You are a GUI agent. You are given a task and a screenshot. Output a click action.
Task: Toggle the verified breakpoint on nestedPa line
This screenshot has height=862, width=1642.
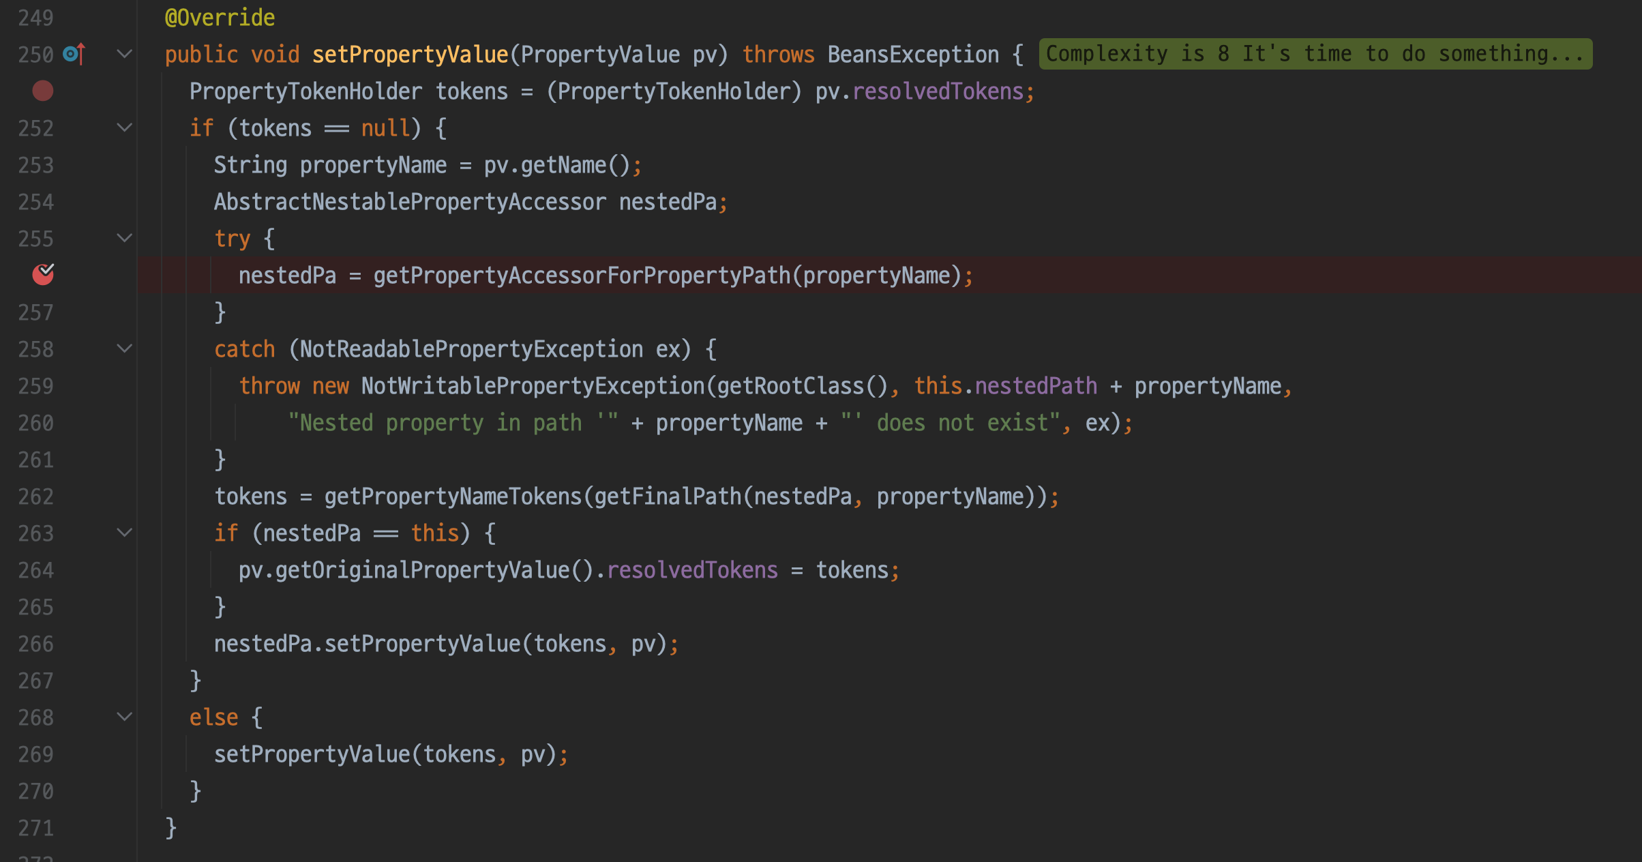42,275
